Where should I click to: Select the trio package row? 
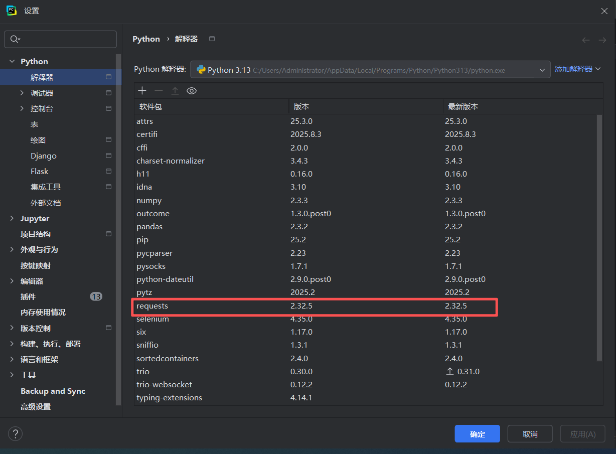pyautogui.click(x=366, y=371)
